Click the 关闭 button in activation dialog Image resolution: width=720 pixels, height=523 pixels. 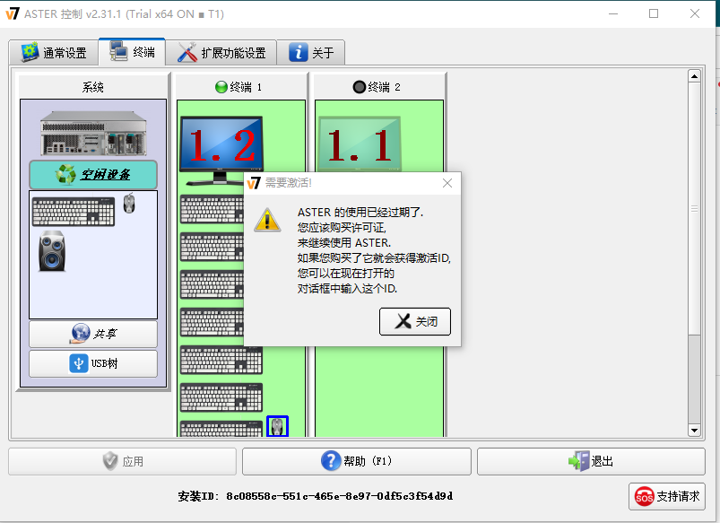[x=415, y=321]
